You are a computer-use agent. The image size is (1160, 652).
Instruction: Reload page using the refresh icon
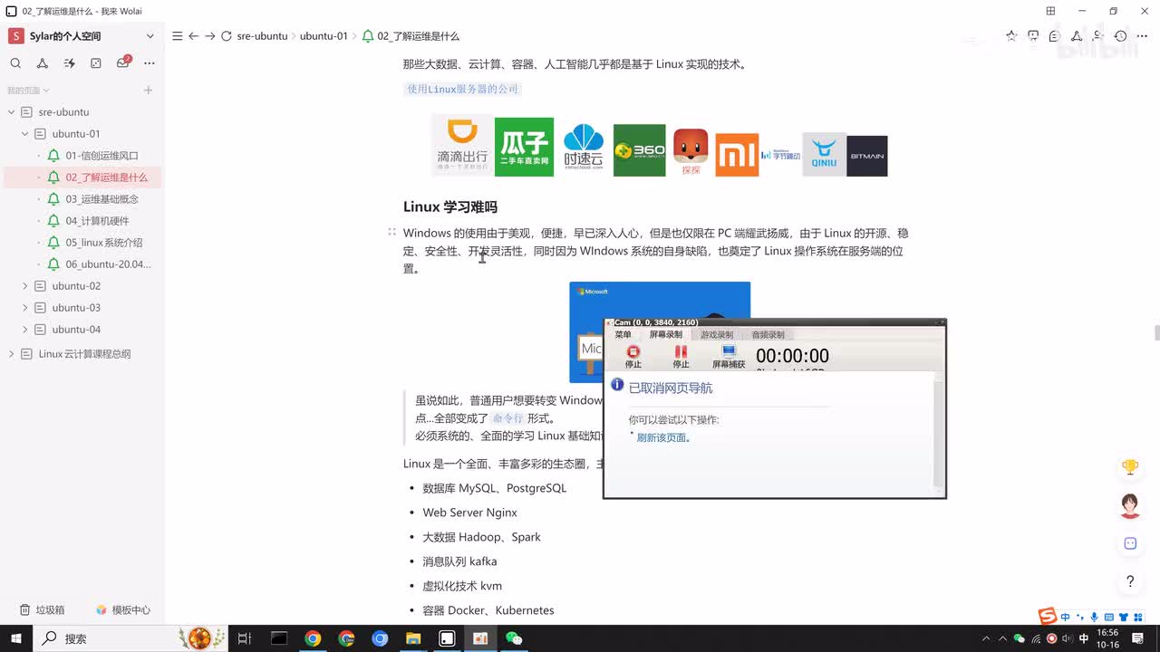click(x=227, y=36)
